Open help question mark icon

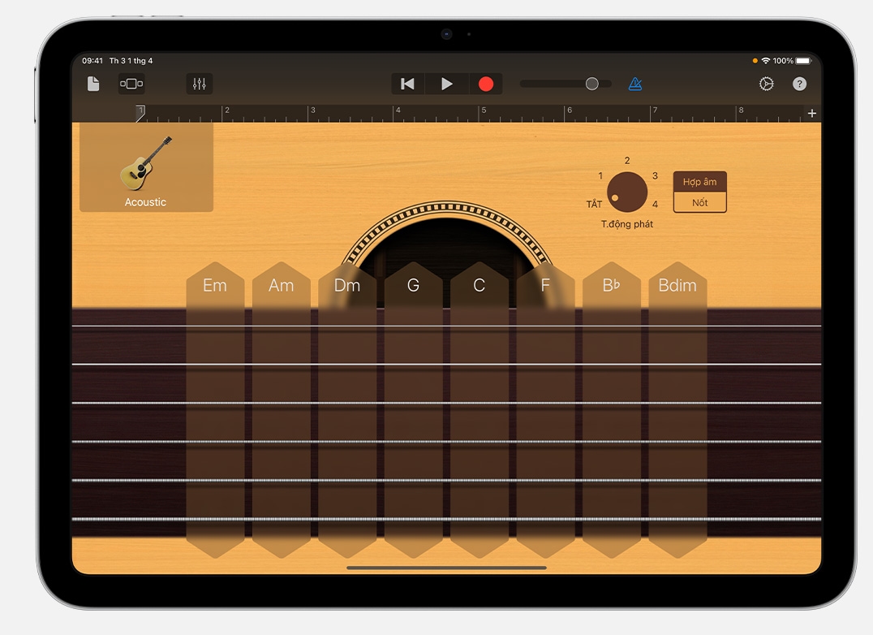pos(799,84)
